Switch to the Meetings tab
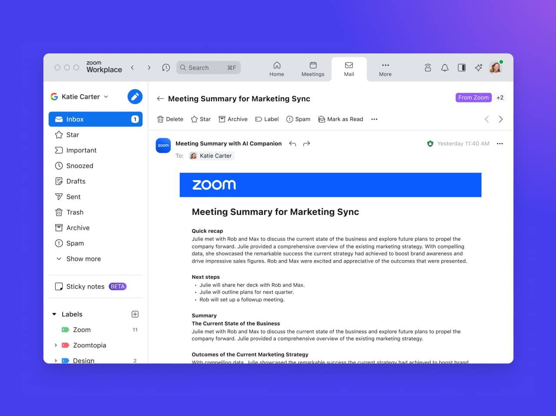This screenshot has width=556, height=416. click(313, 69)
